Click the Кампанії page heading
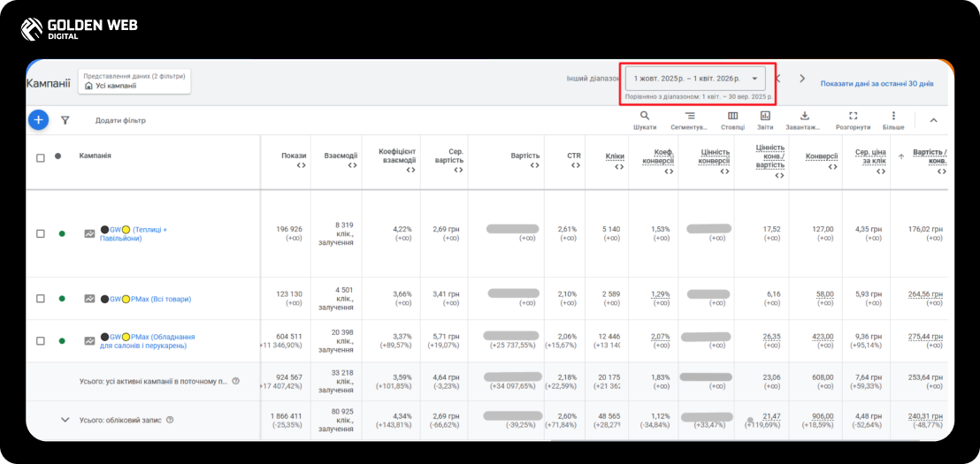Screen dimensions: 980x464 (x=48, y=83)
